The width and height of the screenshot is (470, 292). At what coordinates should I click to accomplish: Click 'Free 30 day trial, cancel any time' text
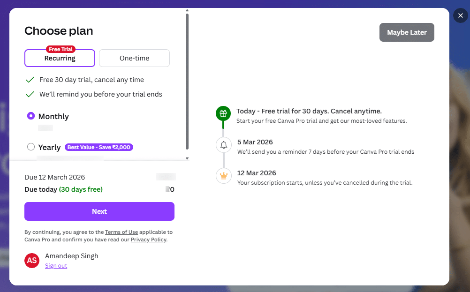(x=92, y=80)
